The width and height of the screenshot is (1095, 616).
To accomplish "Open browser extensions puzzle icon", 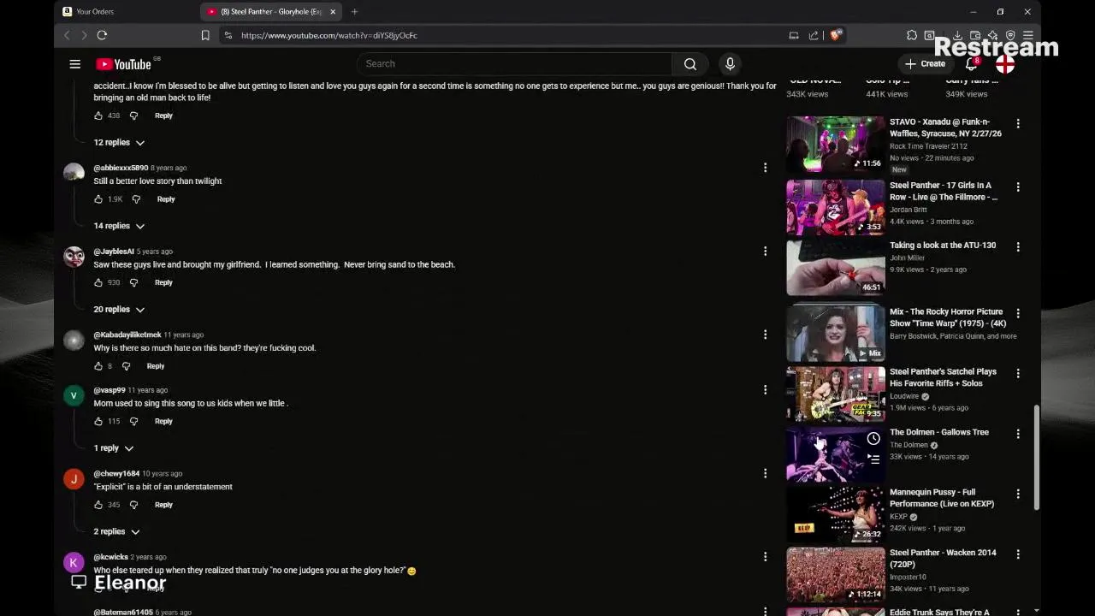I will (912, 35).
